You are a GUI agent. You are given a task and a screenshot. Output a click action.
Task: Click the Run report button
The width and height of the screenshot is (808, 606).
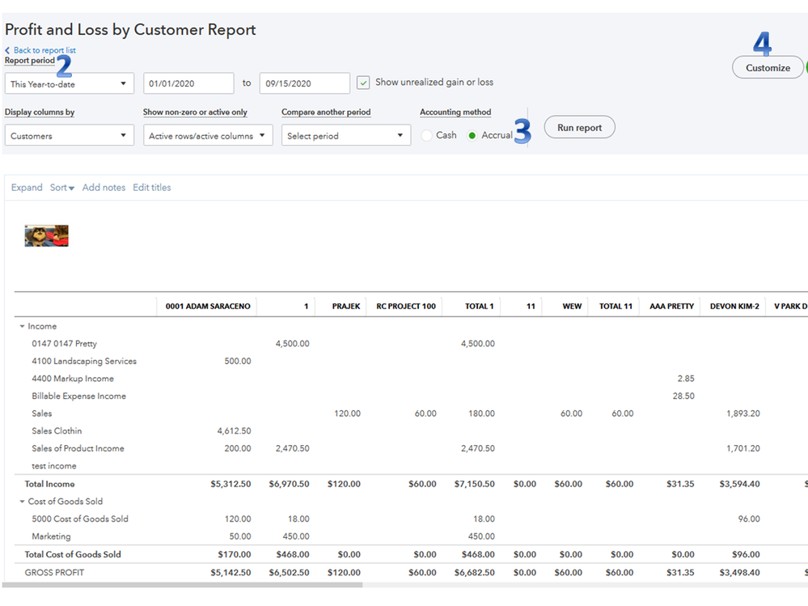click(579, 128)
